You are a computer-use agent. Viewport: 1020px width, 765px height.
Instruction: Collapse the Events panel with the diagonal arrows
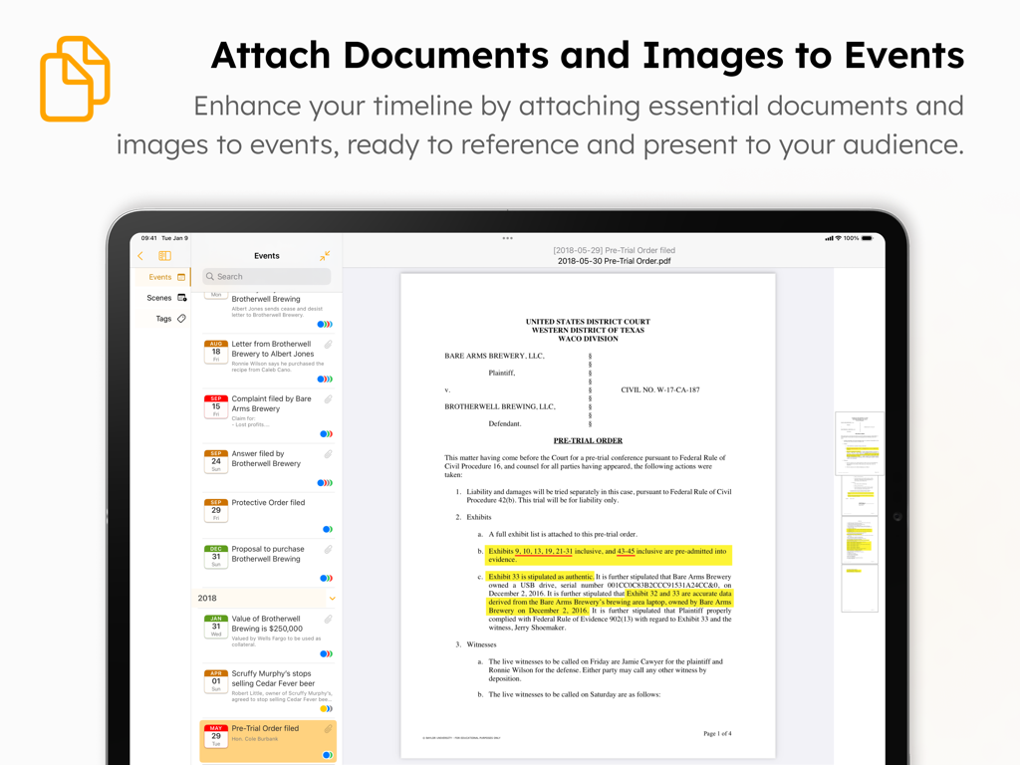pos(326,255)
